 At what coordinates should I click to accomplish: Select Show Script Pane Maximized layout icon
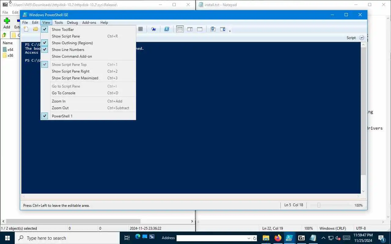[x=200, y=29]
